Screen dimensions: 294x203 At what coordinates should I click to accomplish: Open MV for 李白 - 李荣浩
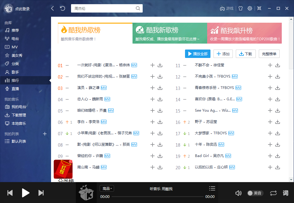pyautogui.click(x=104, y=122)
